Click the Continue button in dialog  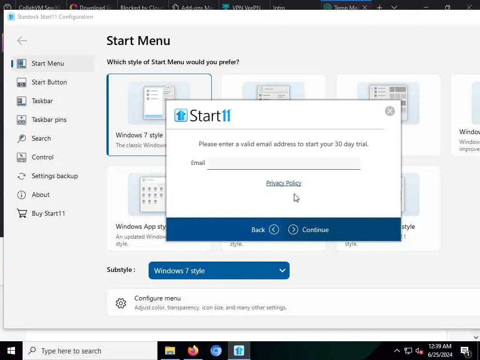pos(308,230)
